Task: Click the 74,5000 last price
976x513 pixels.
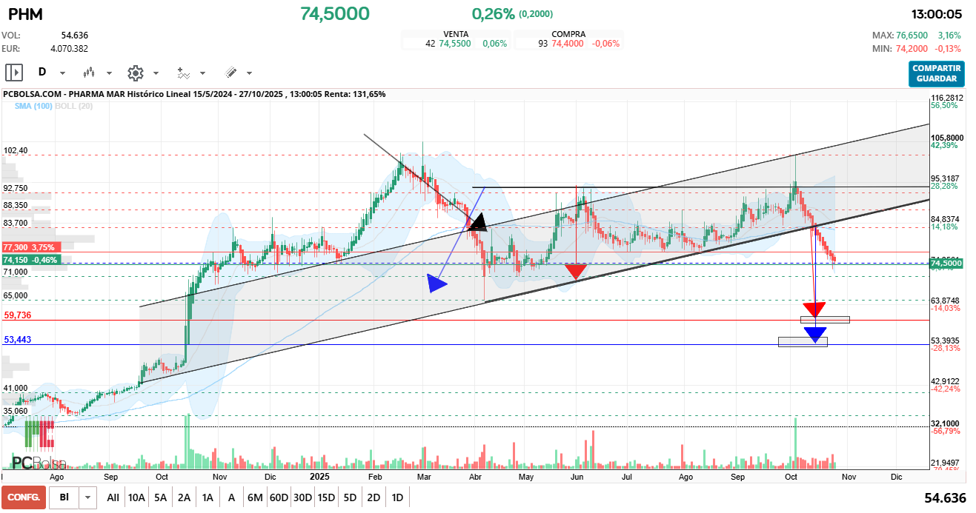Action: 335,14
